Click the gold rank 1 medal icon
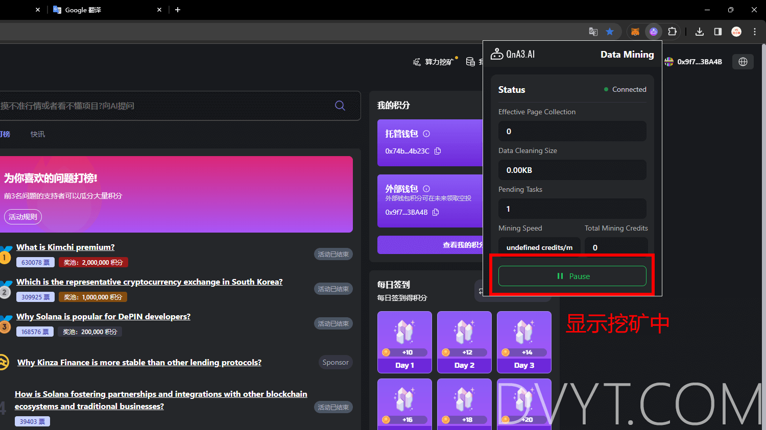The image size is (766, 430). [x=5, y=256]
